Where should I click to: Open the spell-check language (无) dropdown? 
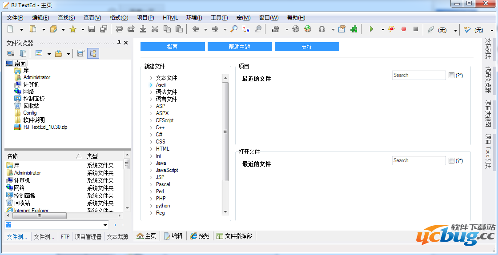point(490,30)
